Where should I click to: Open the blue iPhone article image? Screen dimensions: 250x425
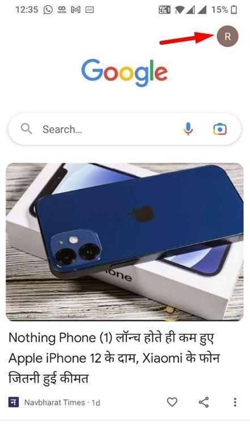click(125, 242)
